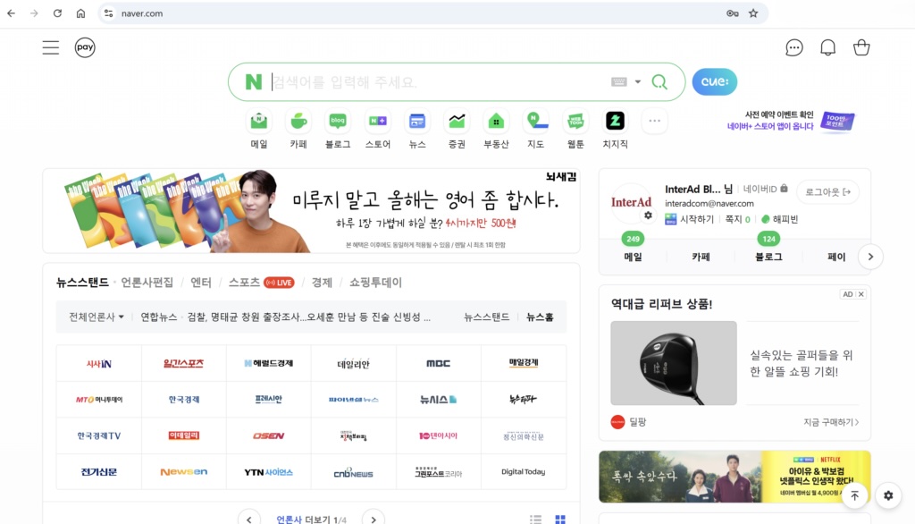Open the 웹툰 shortcut icon
This screenshot has height=524, width=915.
575,122
